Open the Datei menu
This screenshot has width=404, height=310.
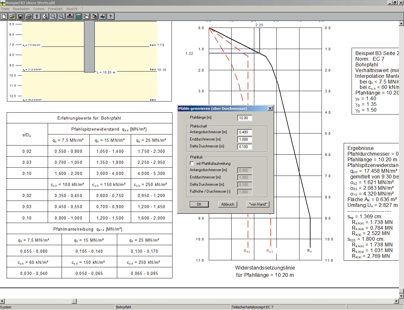5,9
